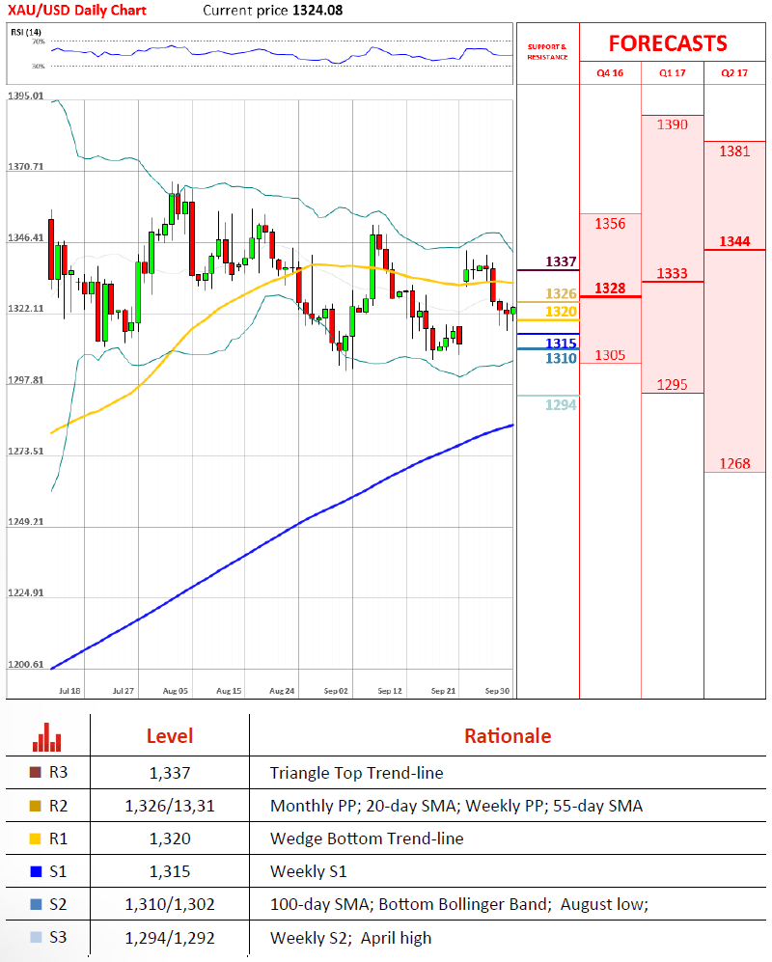Click the Level column header
Screen dimensions: 772x962
pyautogui.click(x=170, y=736)
